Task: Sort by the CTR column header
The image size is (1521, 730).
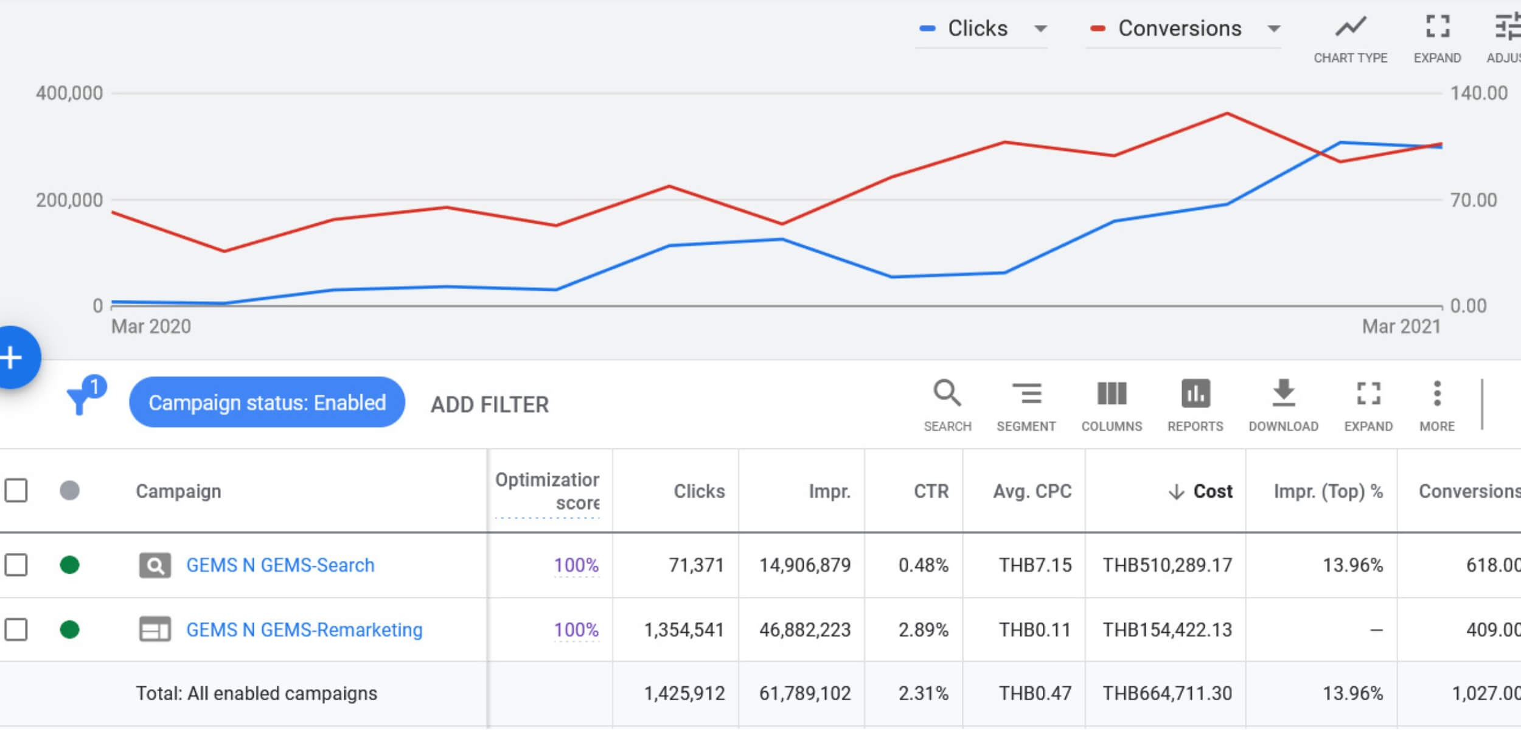Action: tap(931, 492)
